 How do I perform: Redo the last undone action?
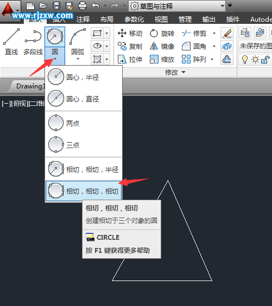[115, 6]
